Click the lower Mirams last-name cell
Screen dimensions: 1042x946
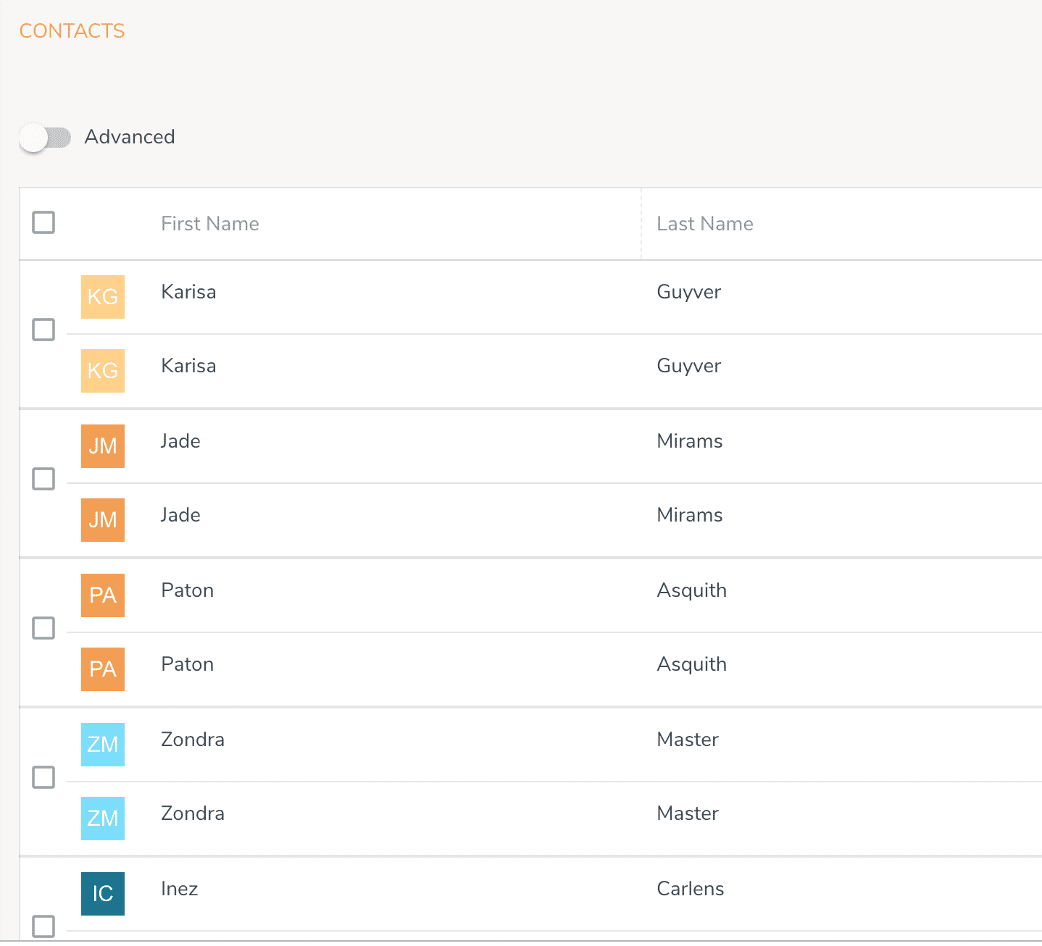[690, 515]
